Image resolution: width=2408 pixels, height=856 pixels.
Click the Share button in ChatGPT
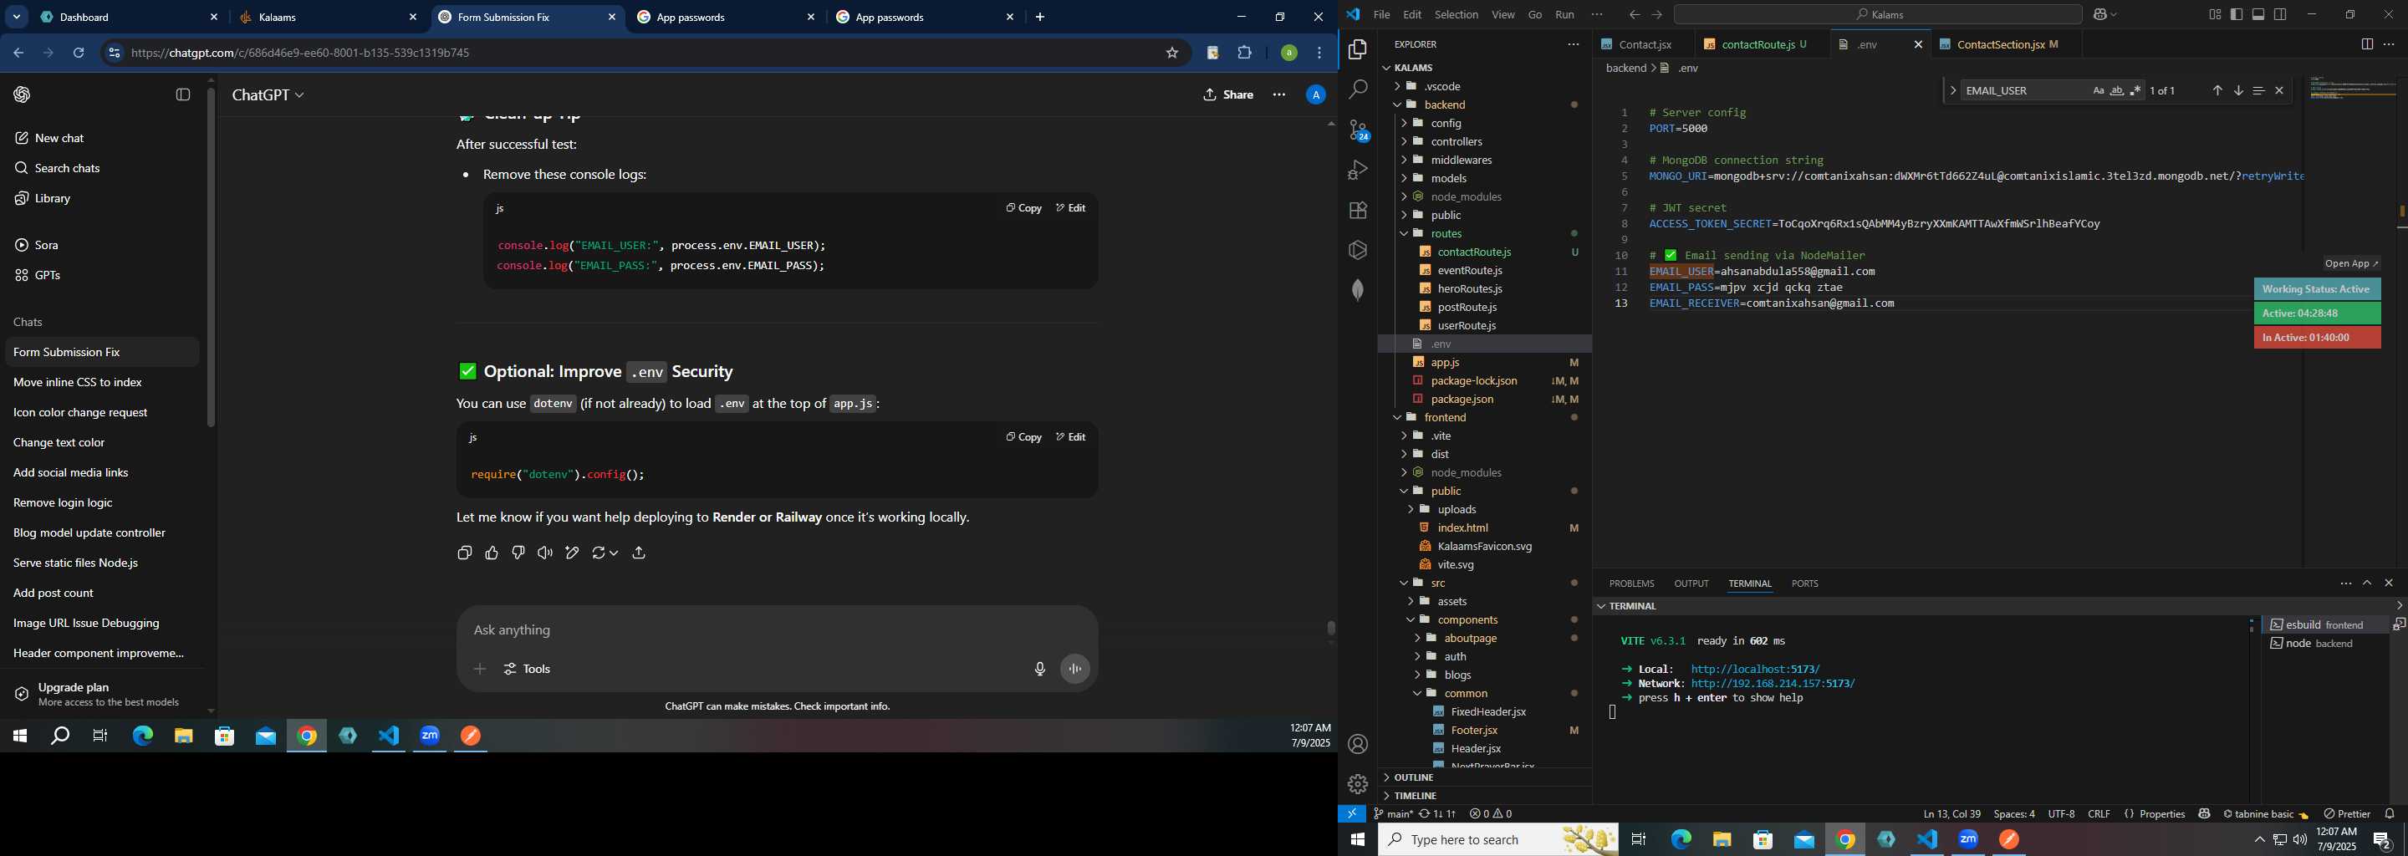click(1228, 94)
